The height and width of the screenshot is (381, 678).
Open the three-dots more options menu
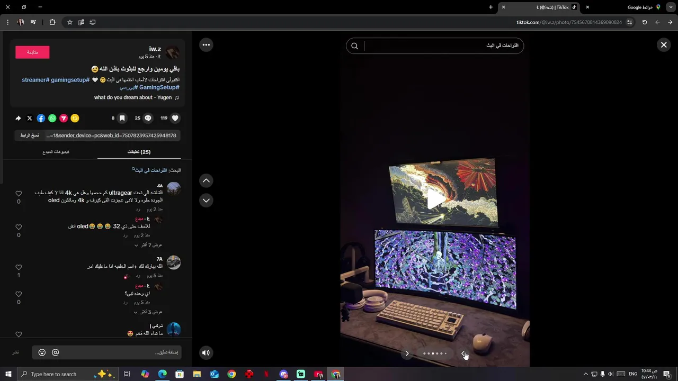pyautogui.click(x=206, y=45)
